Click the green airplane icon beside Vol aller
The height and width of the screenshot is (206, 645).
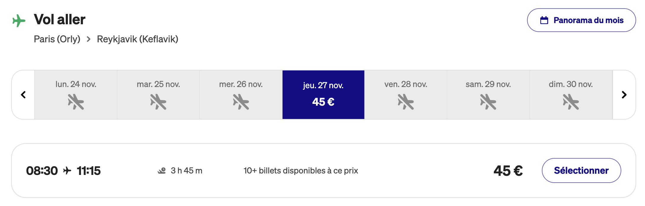point(19,20)
